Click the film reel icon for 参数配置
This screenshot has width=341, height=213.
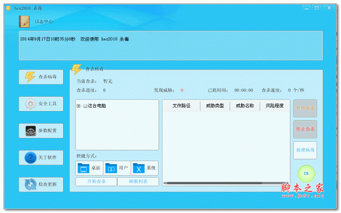31,131
